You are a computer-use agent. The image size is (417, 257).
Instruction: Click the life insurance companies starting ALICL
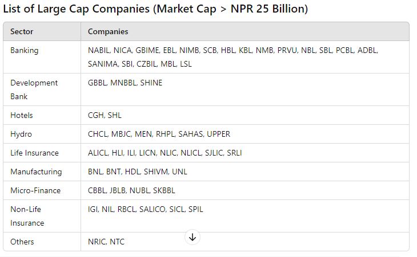(x=165, y=153)
